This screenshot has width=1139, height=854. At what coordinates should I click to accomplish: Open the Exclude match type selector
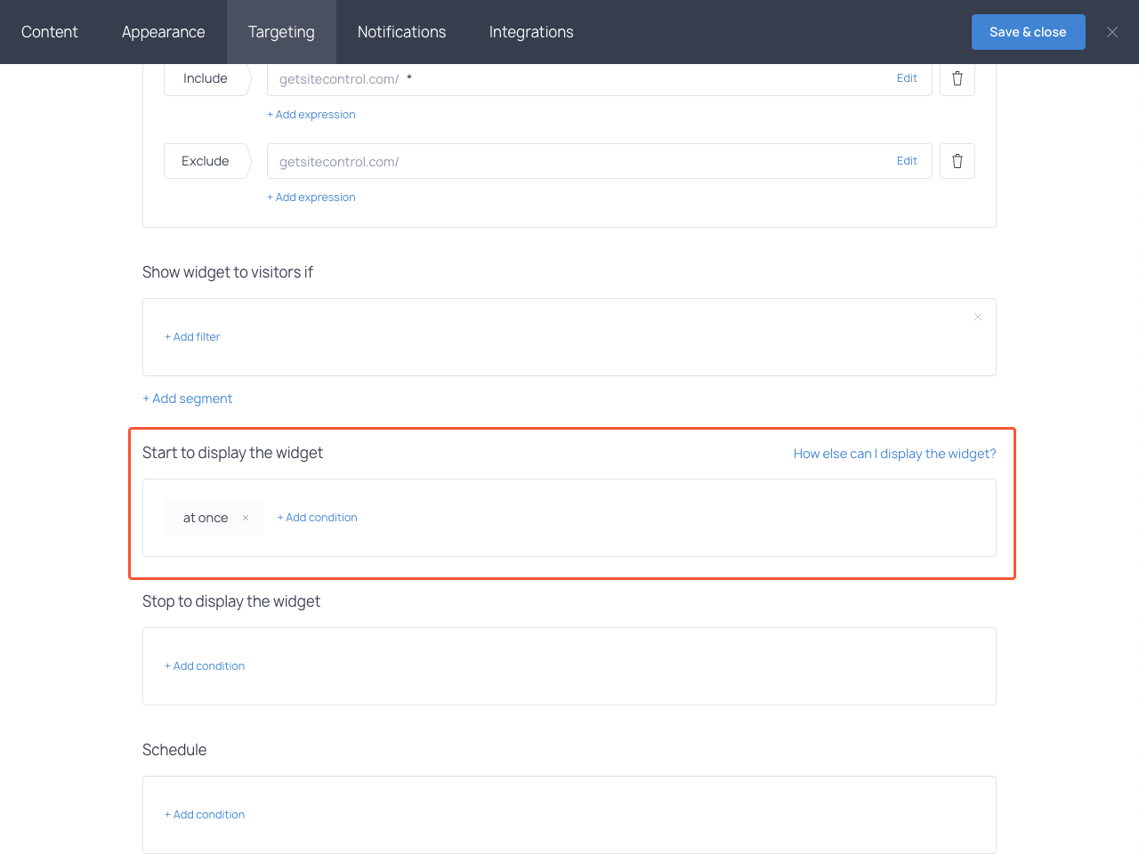[206, 161]
